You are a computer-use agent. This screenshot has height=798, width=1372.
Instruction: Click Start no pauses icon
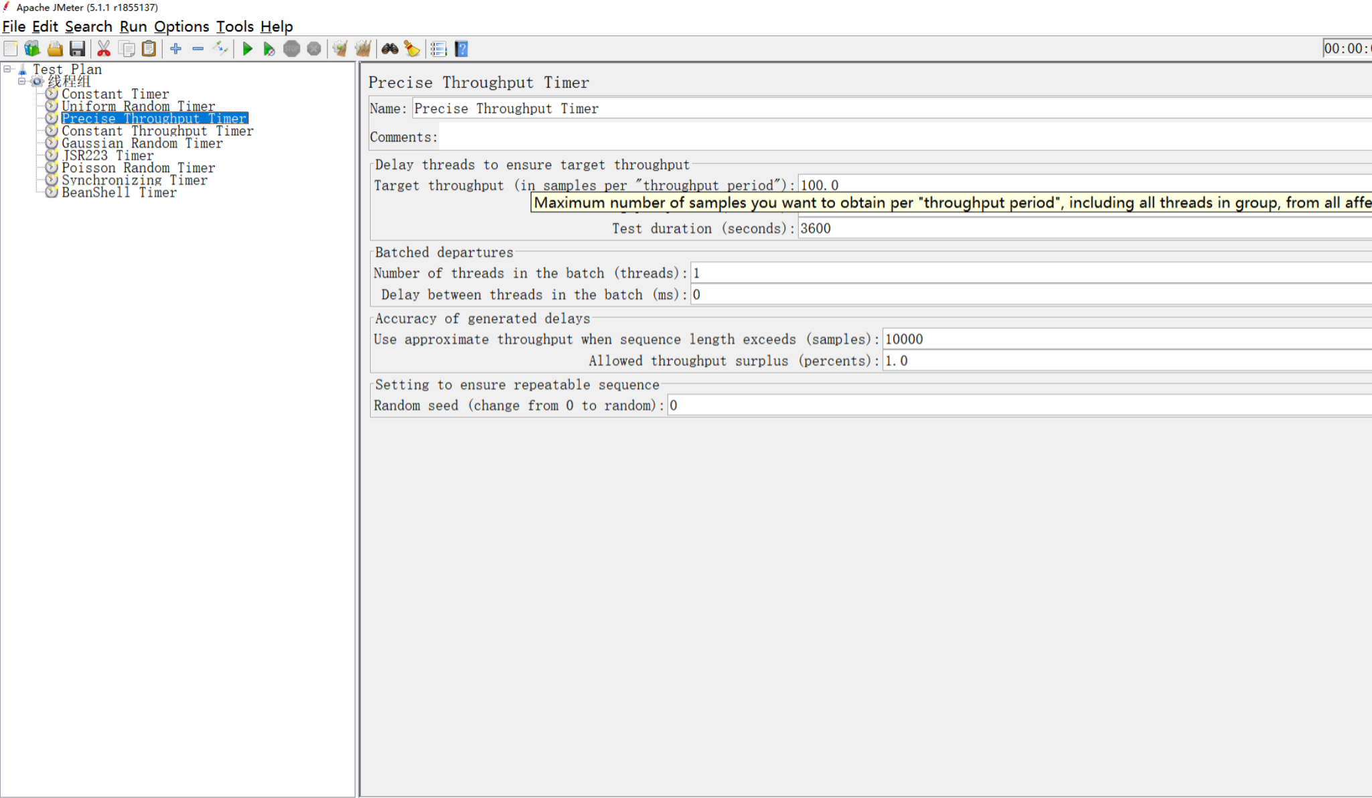[269, 49]
